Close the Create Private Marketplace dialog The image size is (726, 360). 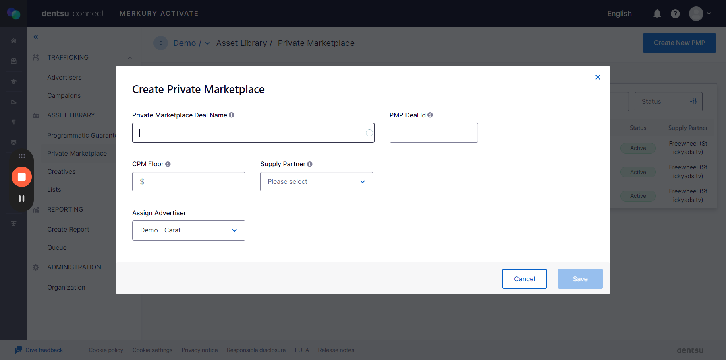[598, 77]
